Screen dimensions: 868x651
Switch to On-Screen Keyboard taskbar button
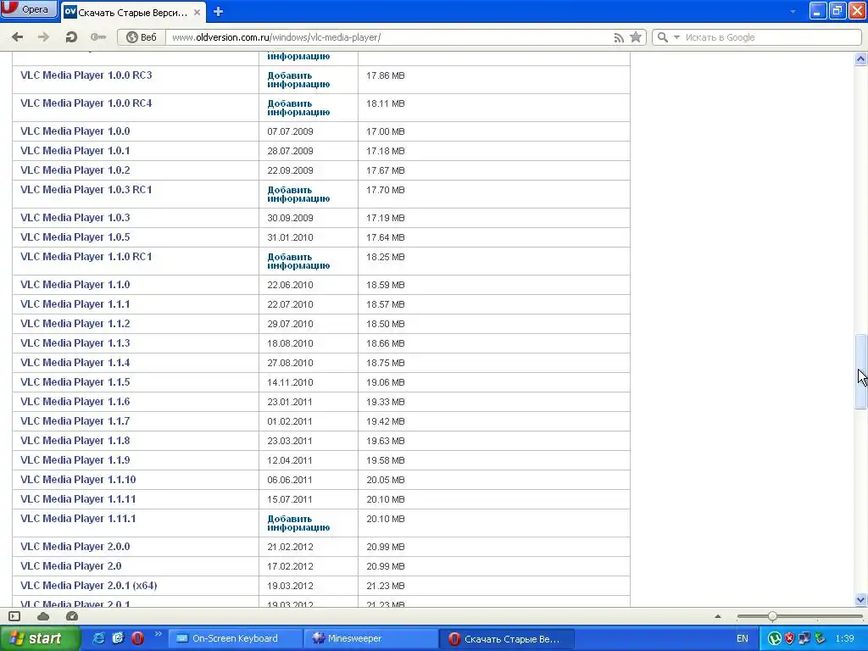click(235, 638)
